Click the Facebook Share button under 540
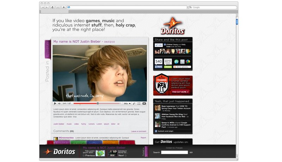Screen dimensions: 282x162 click(159, 67)
